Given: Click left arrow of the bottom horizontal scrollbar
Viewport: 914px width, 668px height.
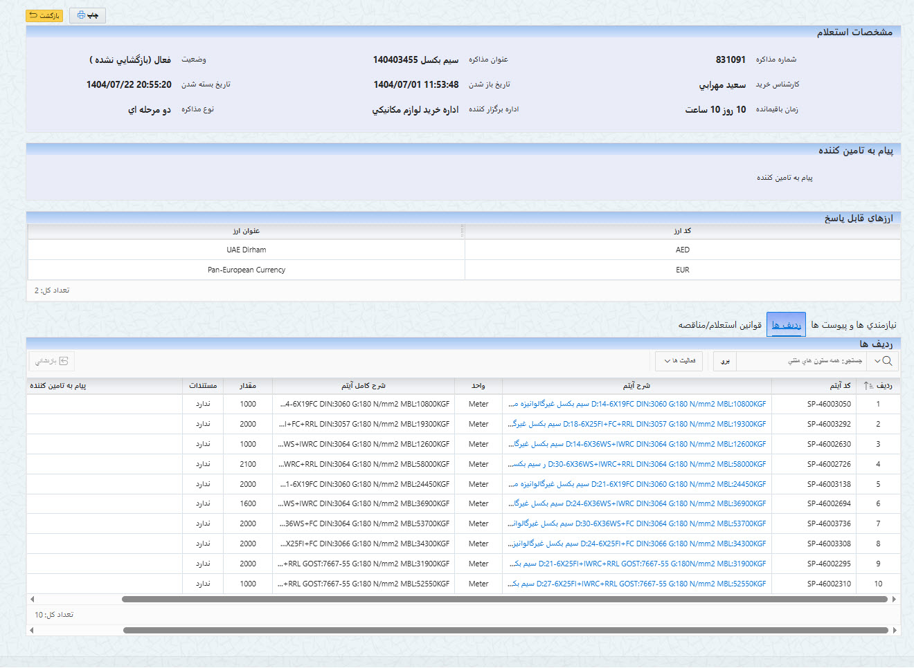Looking at the screenshot, I should pos(32,631).
